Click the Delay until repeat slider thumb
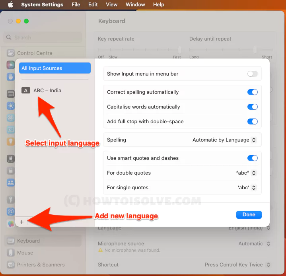Screen dimensions: 286x276 coord(255,50)
